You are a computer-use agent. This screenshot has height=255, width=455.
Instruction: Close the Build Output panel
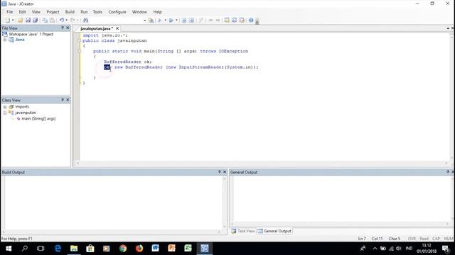(x=225, y=171)
